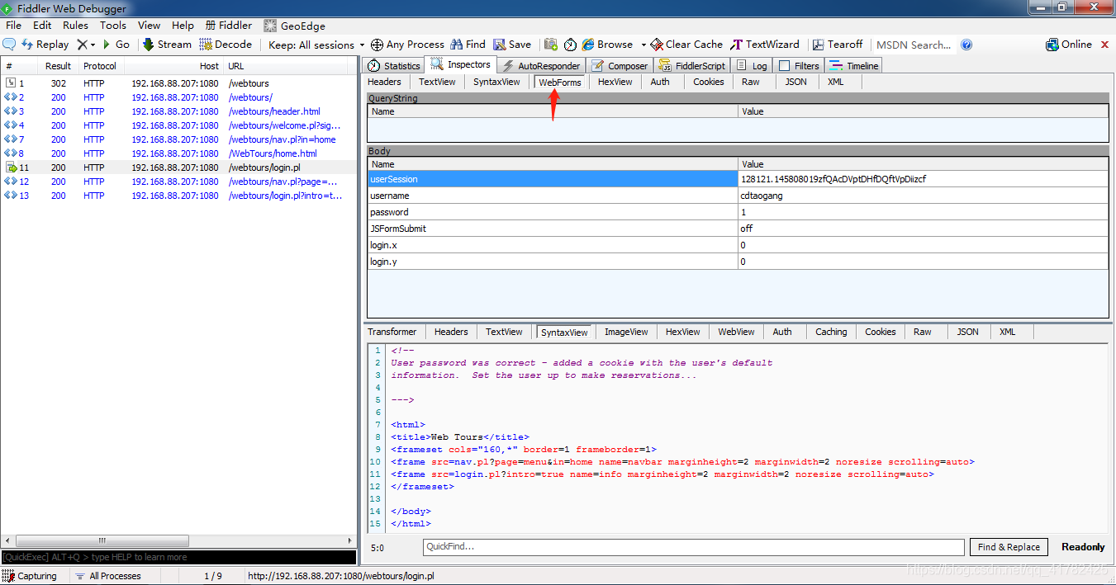Select the request HexView tab
The height and width of the screenshot is (585, 1116).
615,82
